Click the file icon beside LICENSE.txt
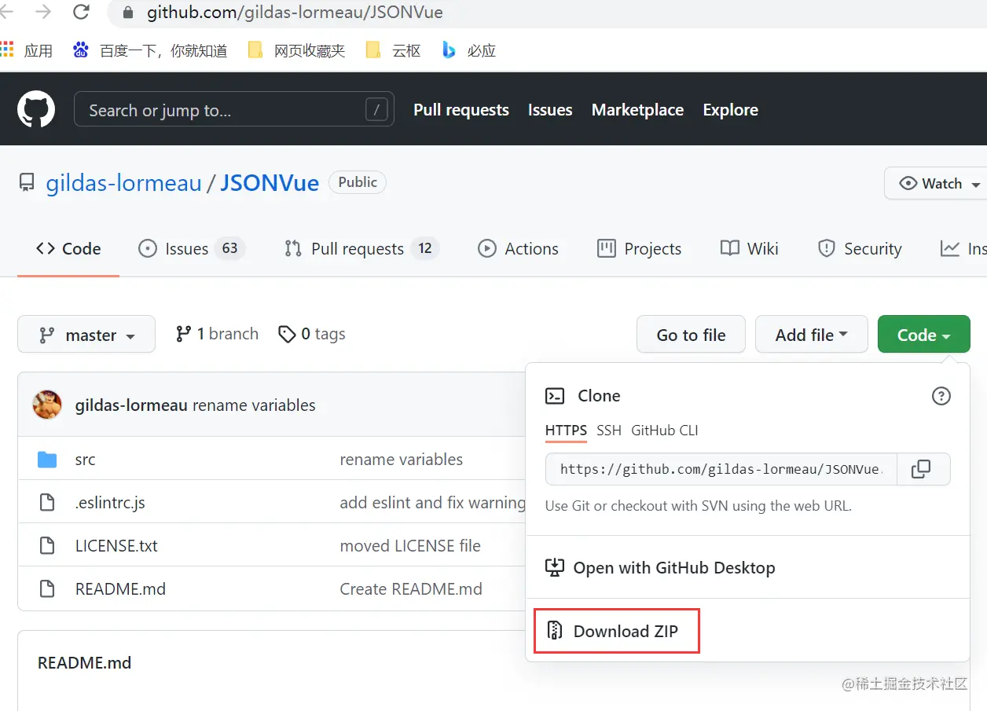The height and width of the screenshot is (711, 987). (x=47, y=545)
